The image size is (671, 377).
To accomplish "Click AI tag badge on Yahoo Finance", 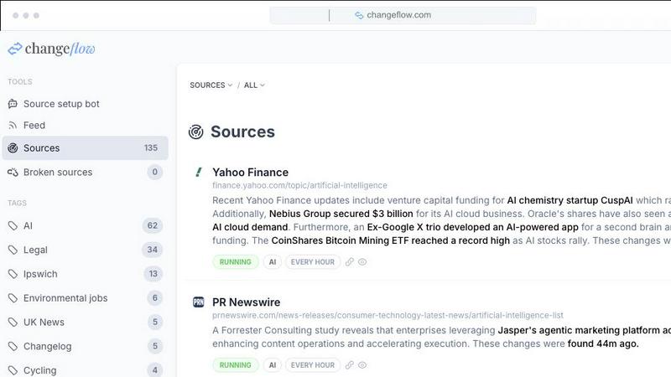I will pos(273,262).
